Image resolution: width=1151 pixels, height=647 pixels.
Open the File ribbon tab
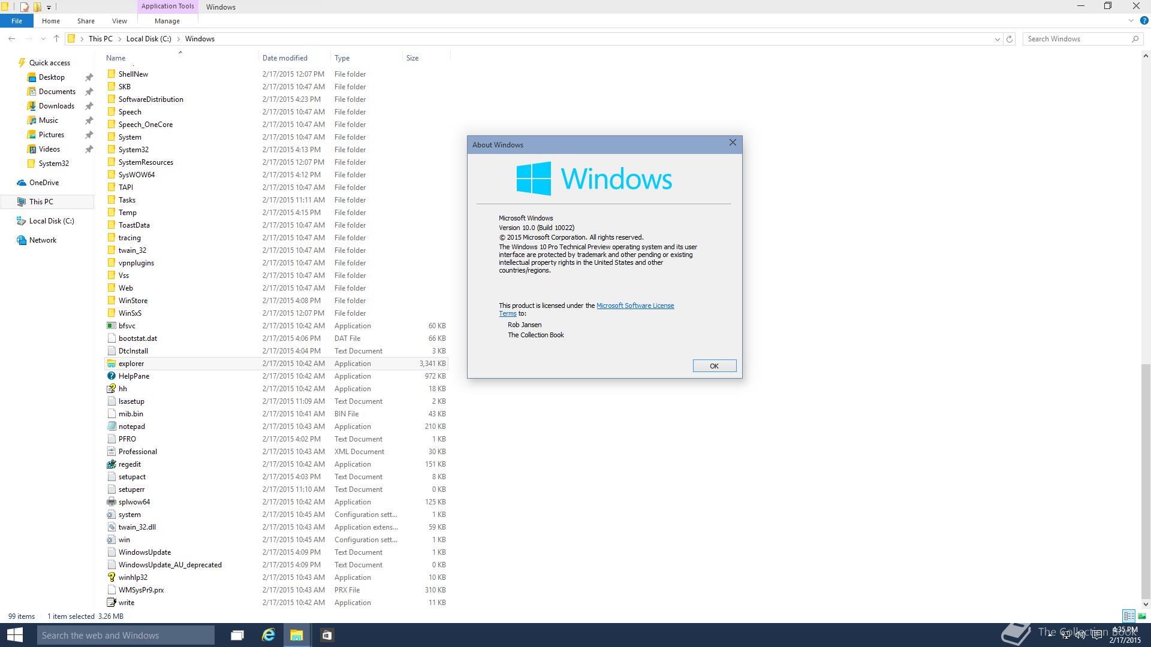point(17,21)
